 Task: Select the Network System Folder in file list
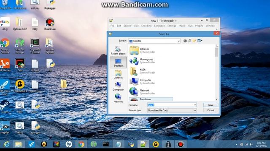point(143,92)
